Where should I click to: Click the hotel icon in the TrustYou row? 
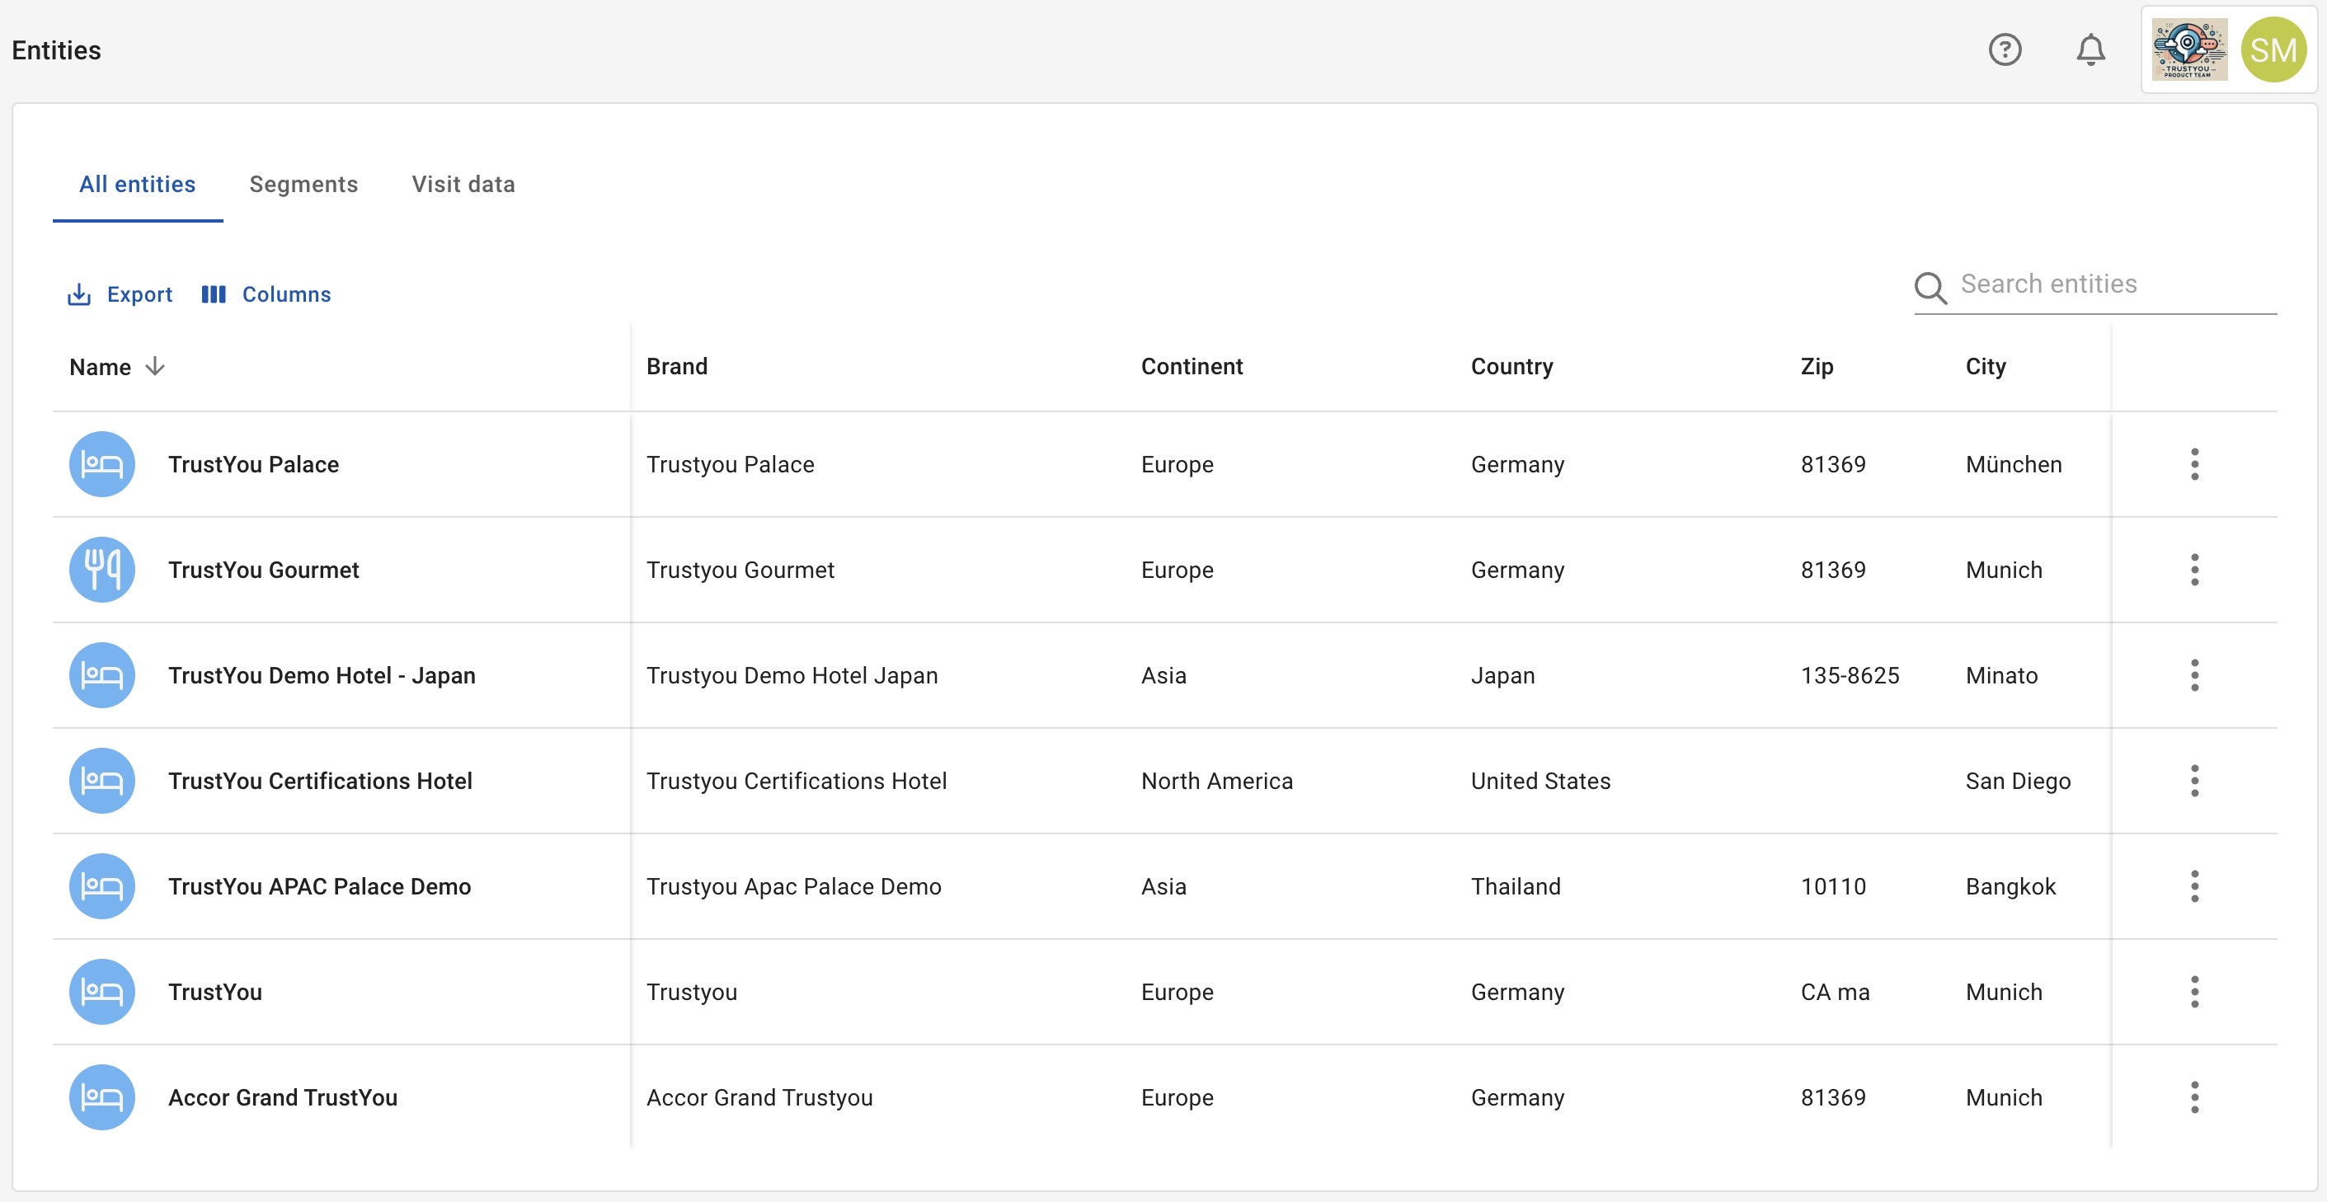(102, 992)
